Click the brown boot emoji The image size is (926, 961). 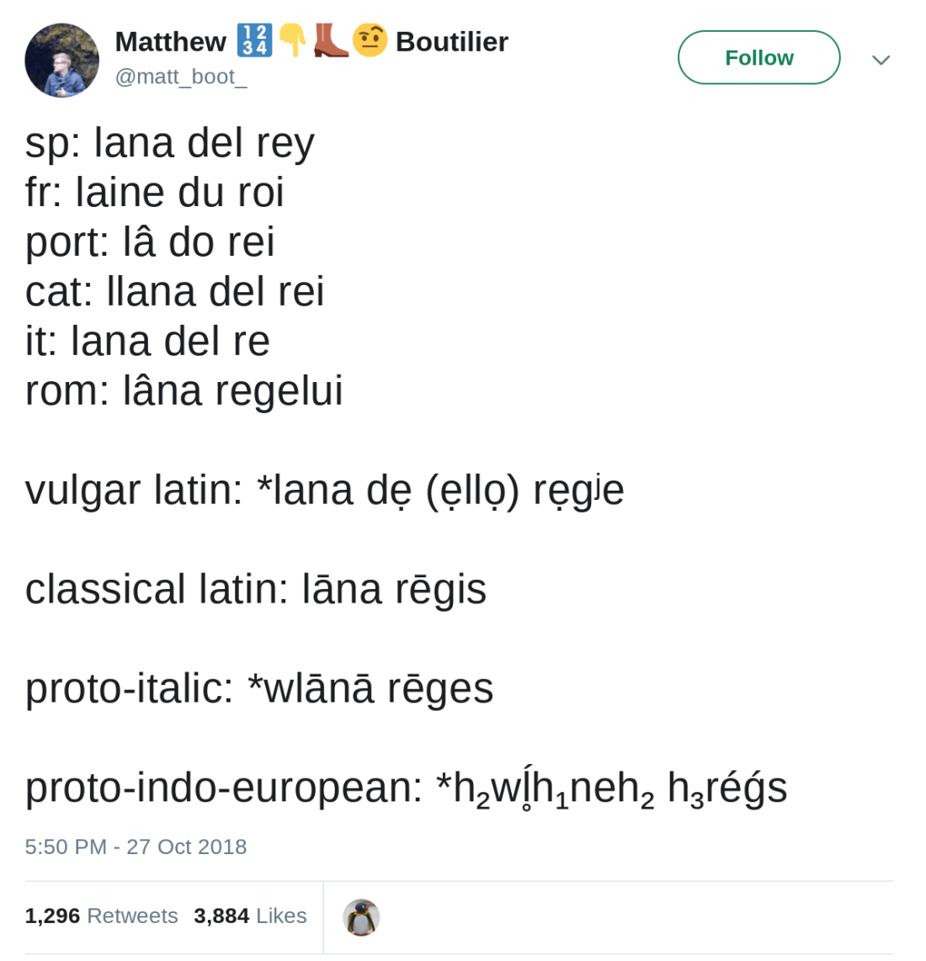click(x=330, y=40)
